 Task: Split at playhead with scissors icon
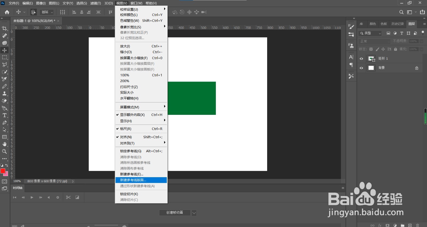(x=68, y=197)
